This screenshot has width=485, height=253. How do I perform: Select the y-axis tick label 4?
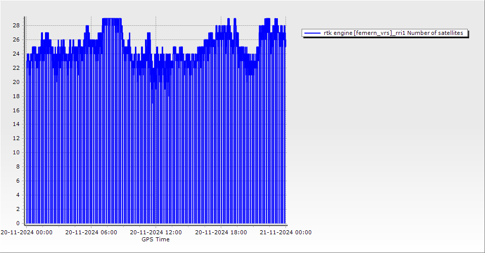(18, 195)
